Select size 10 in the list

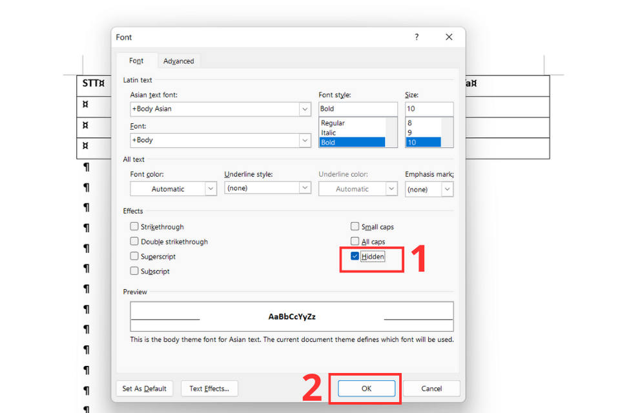(423, 142)
